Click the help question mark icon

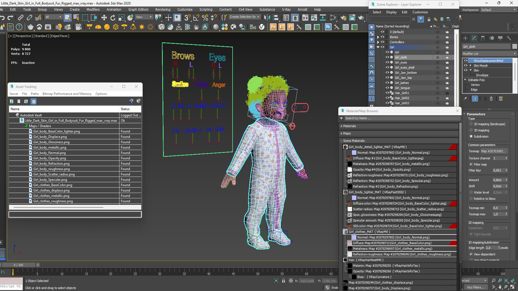point(19,27)
